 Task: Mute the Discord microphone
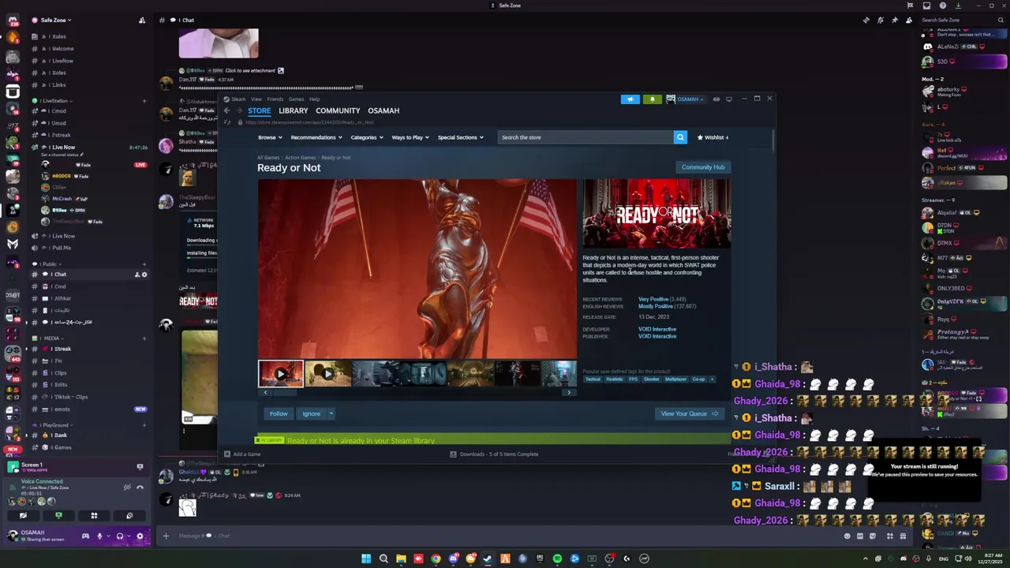(x=99, y=536)
